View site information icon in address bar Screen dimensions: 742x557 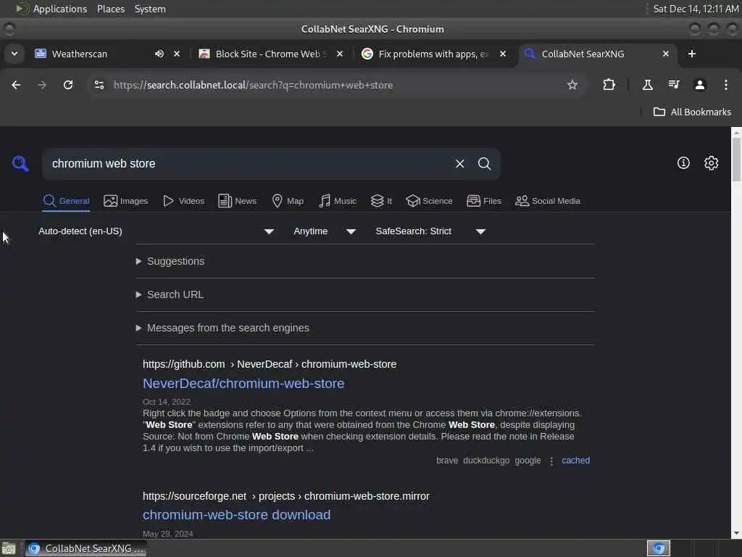pos(99,86)
